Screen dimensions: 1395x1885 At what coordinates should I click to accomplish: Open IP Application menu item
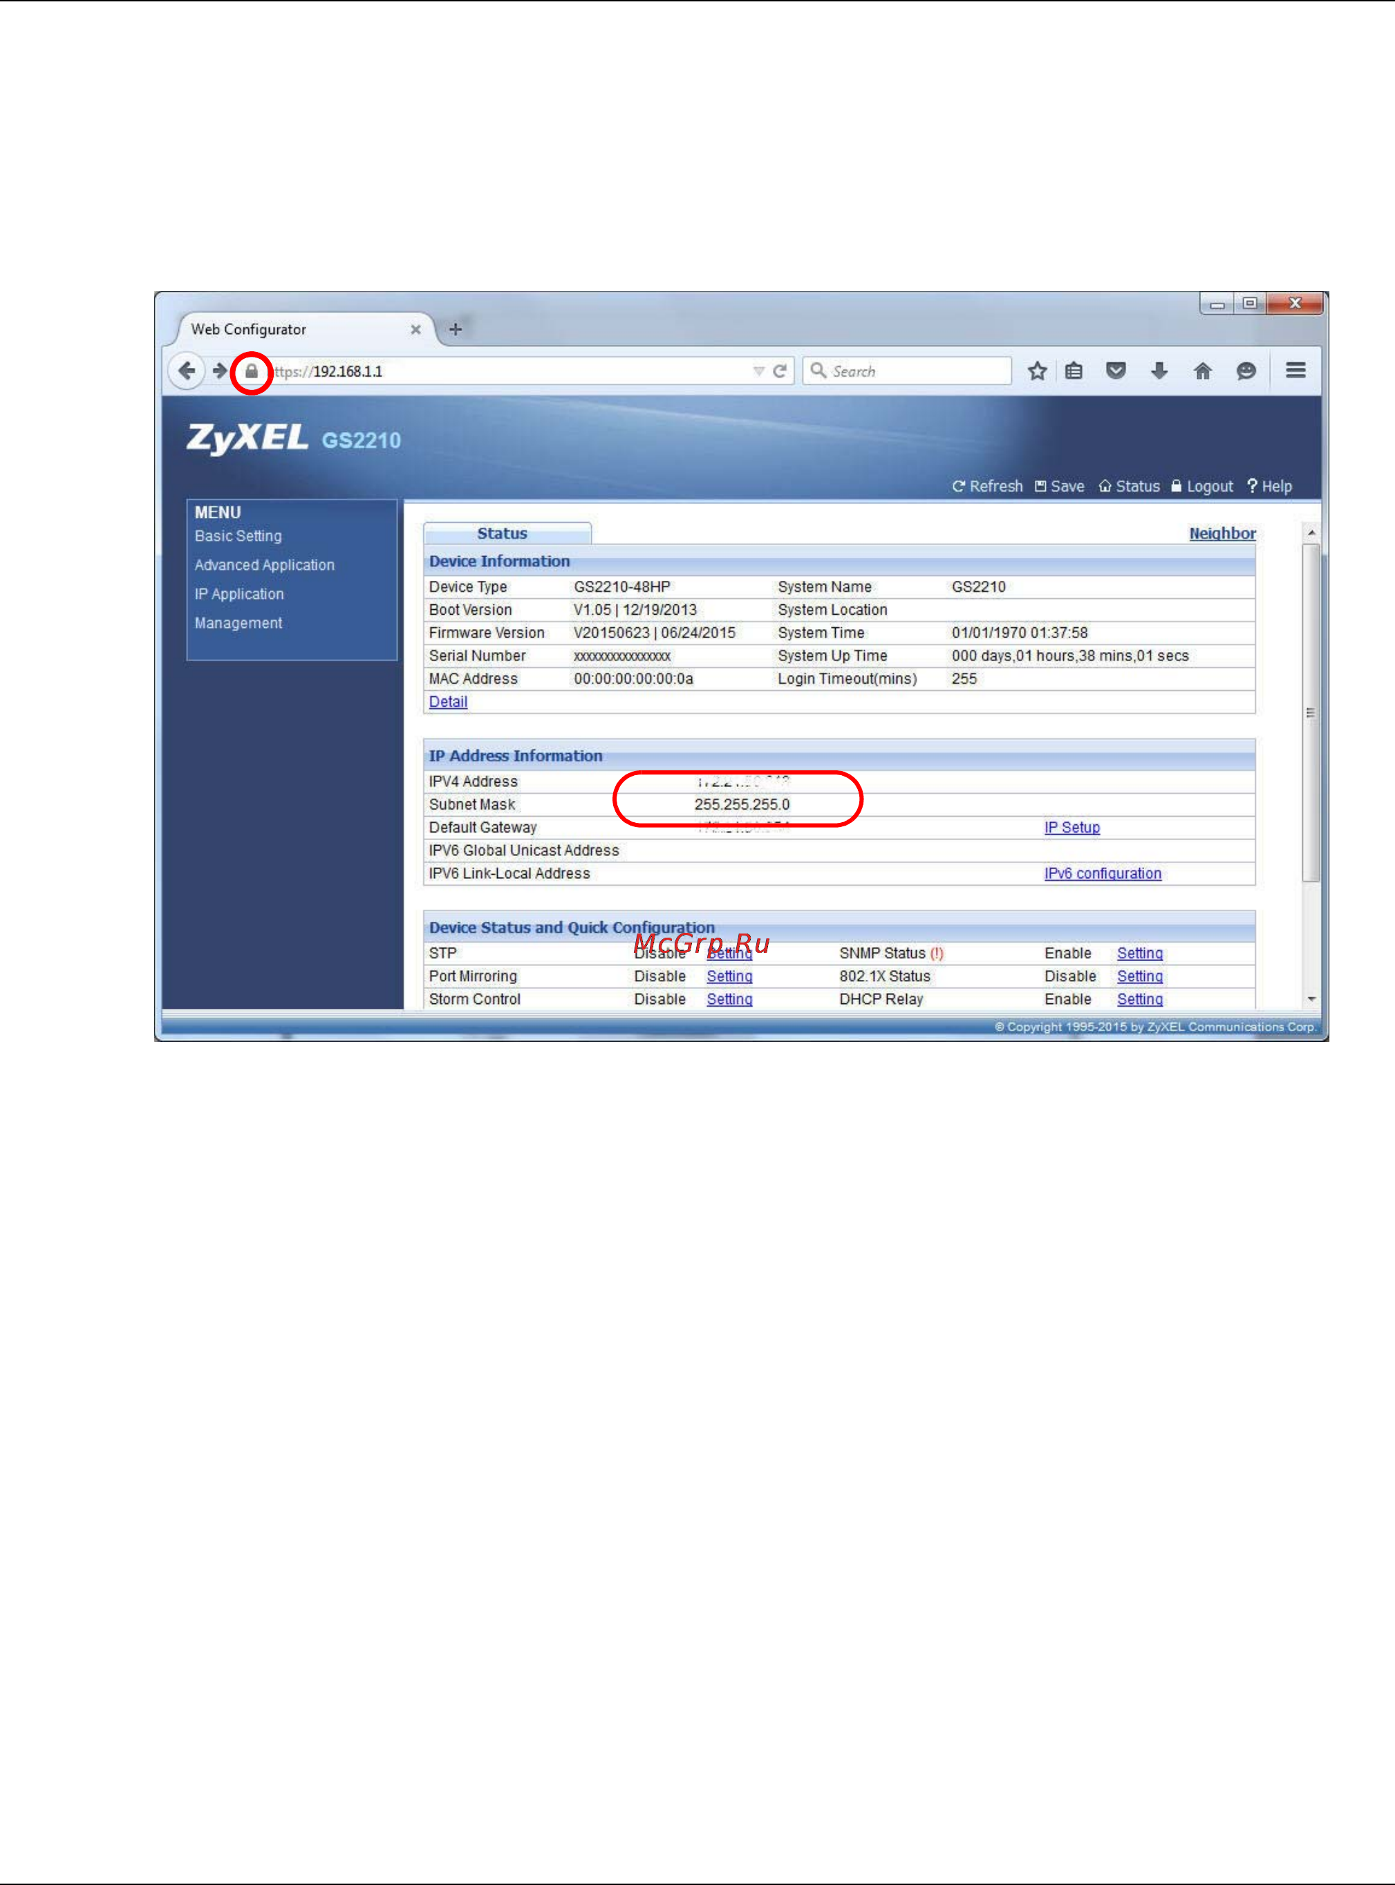click(239, 594)
